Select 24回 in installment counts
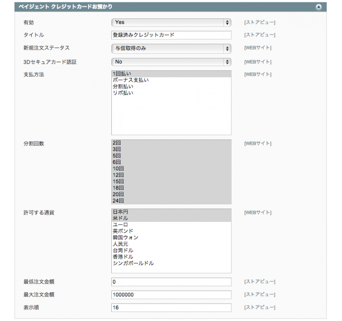Image resolution: width=342 pixels, height=321 pixels. [171, 201]
